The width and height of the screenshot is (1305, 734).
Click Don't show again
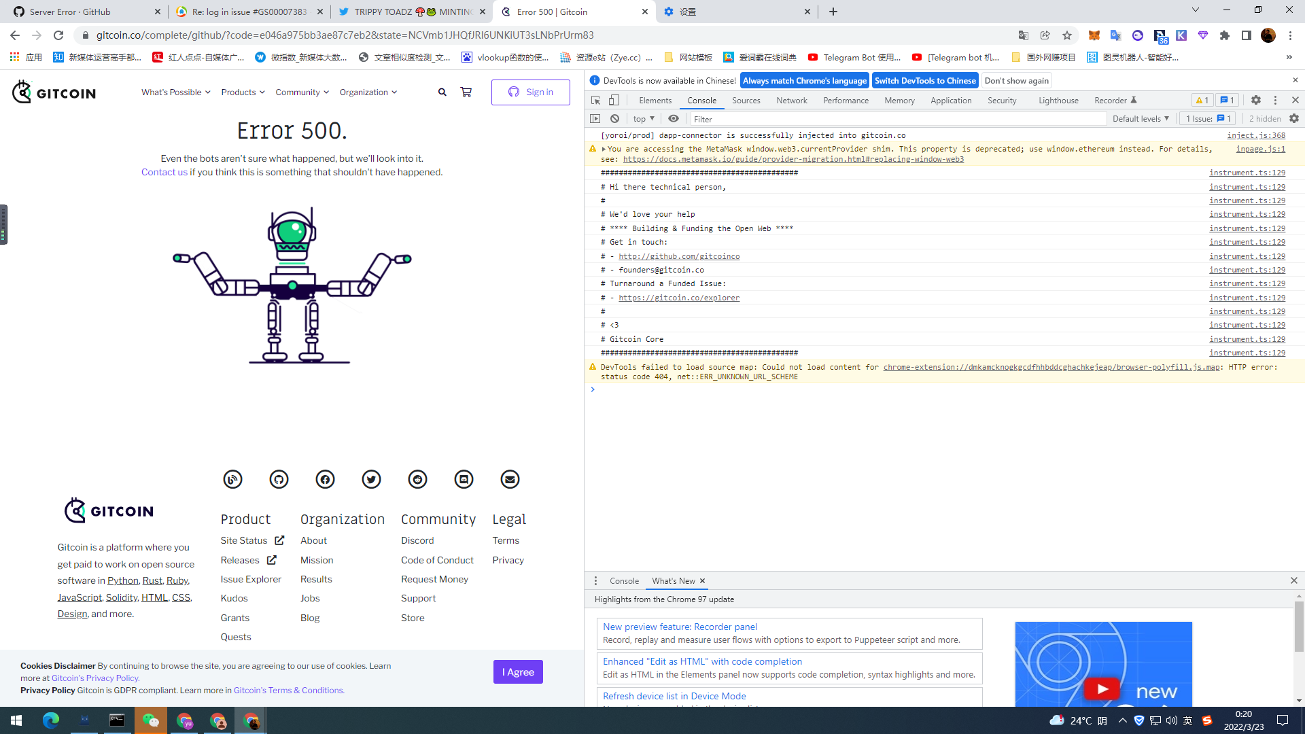[1017, 81]
